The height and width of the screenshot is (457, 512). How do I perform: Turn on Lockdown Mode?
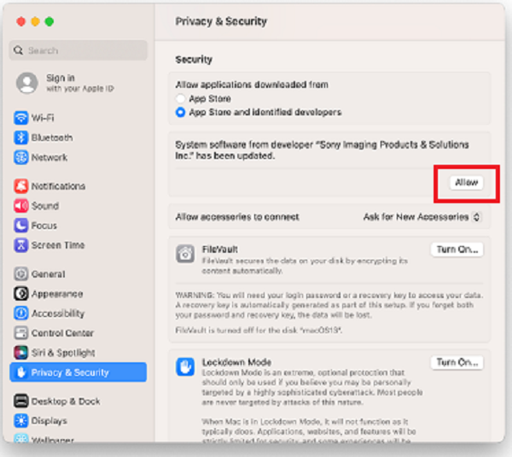(x=458, y=362)
